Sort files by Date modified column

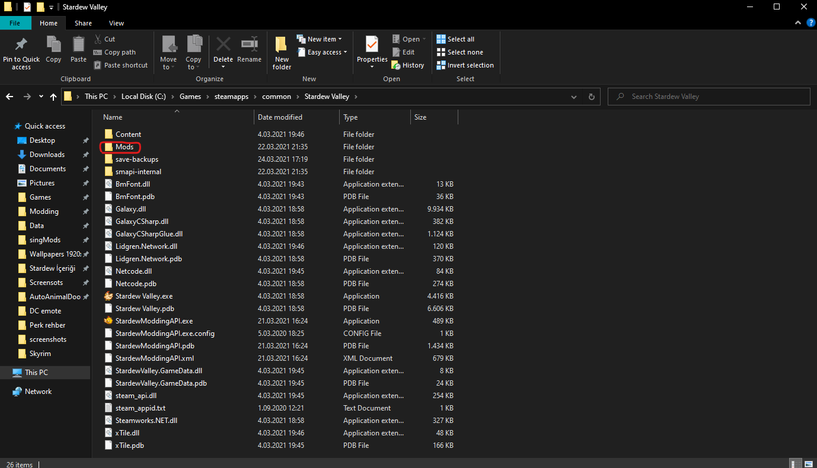click(x=296, y=117)
